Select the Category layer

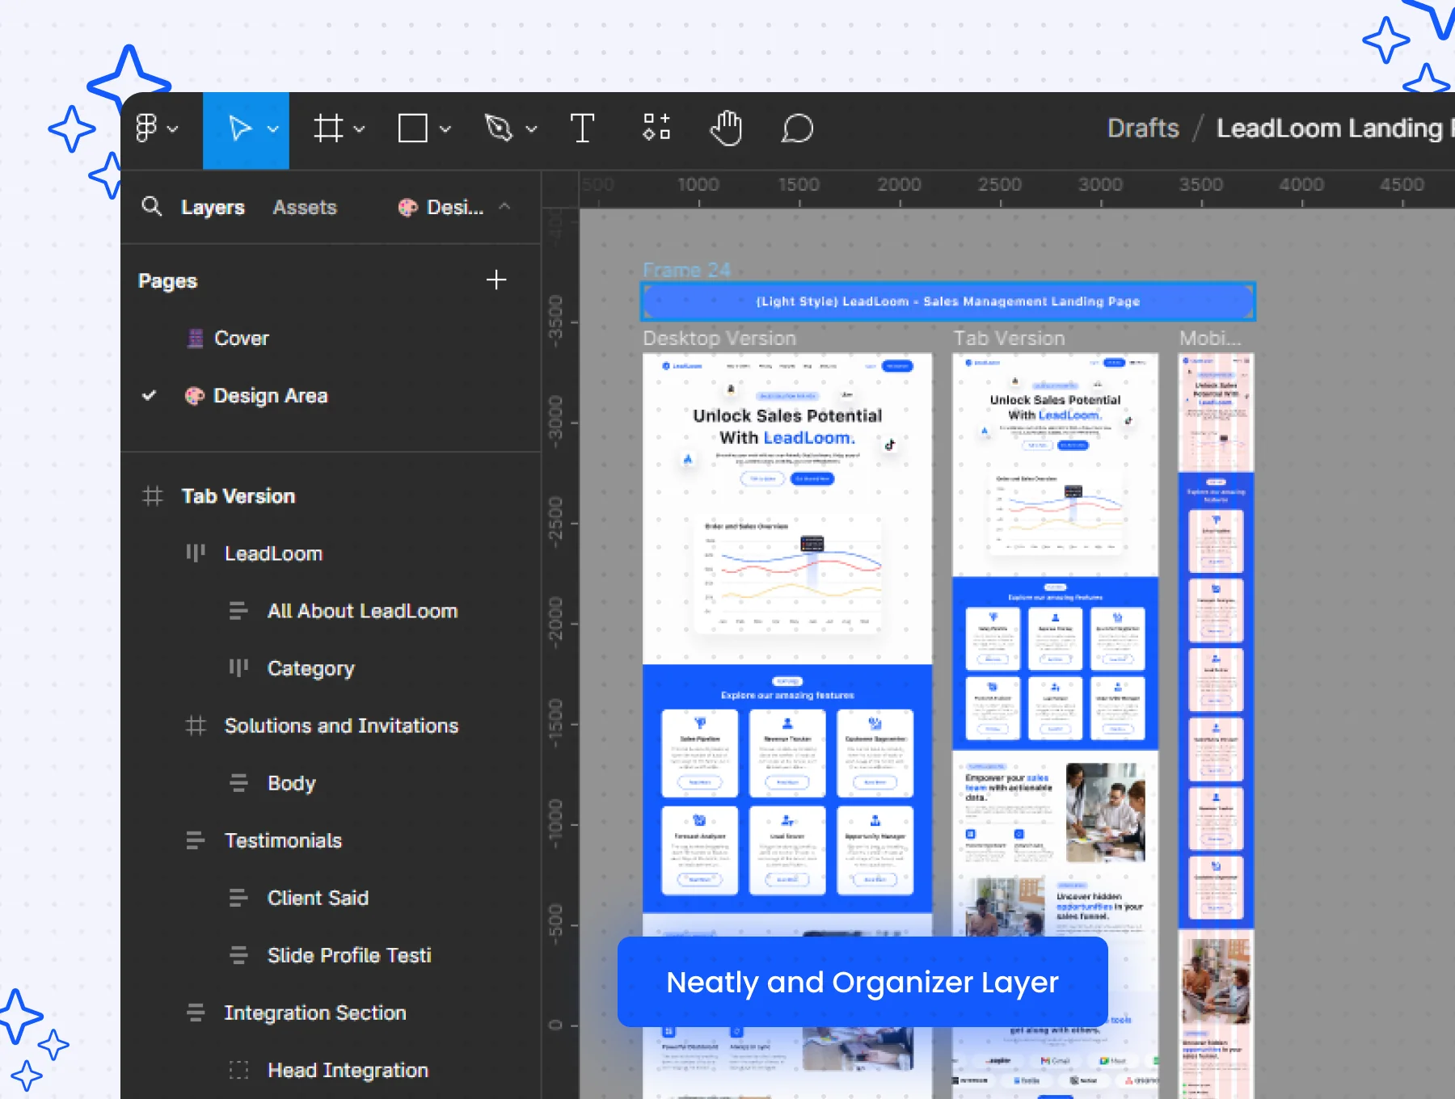tap(311, 669)
